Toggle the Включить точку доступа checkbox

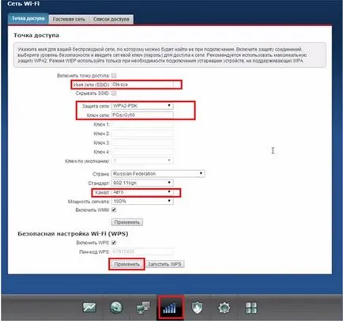tap(114, 76)
